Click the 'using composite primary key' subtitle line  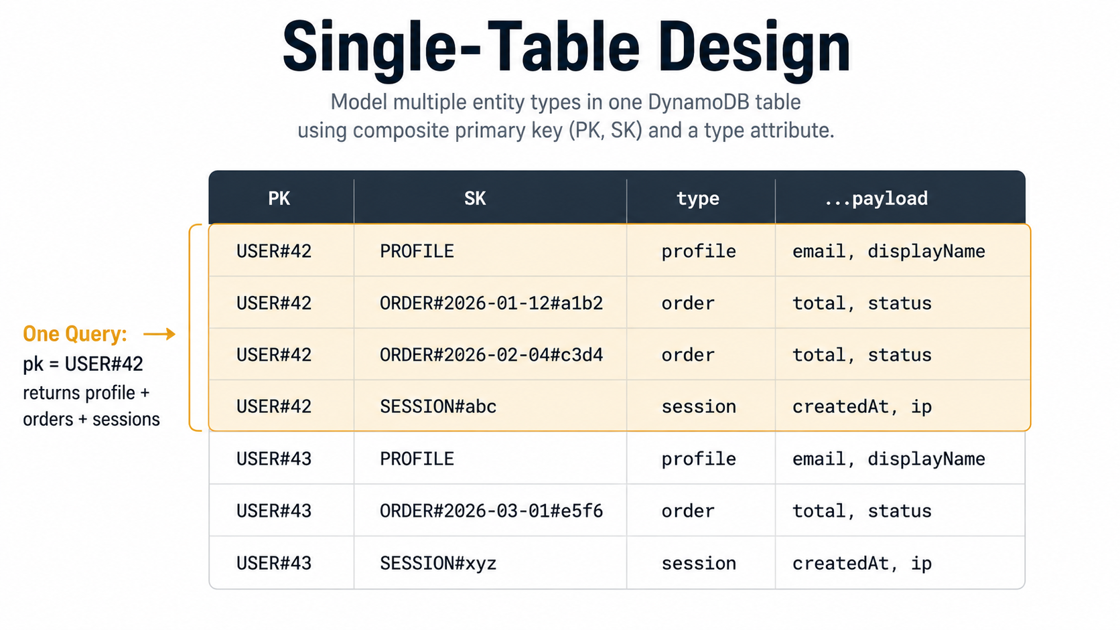(x=566, y=130)
